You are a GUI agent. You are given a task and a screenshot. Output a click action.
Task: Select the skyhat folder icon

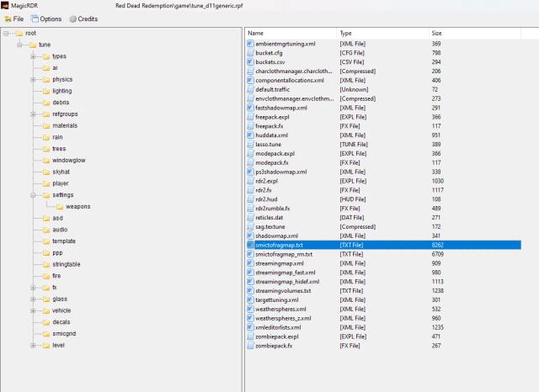coord(46,172)
